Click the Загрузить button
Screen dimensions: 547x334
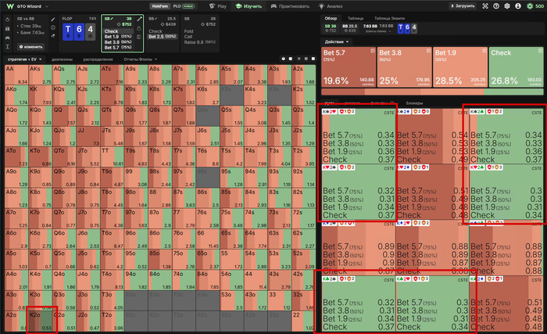click(463, 6)
